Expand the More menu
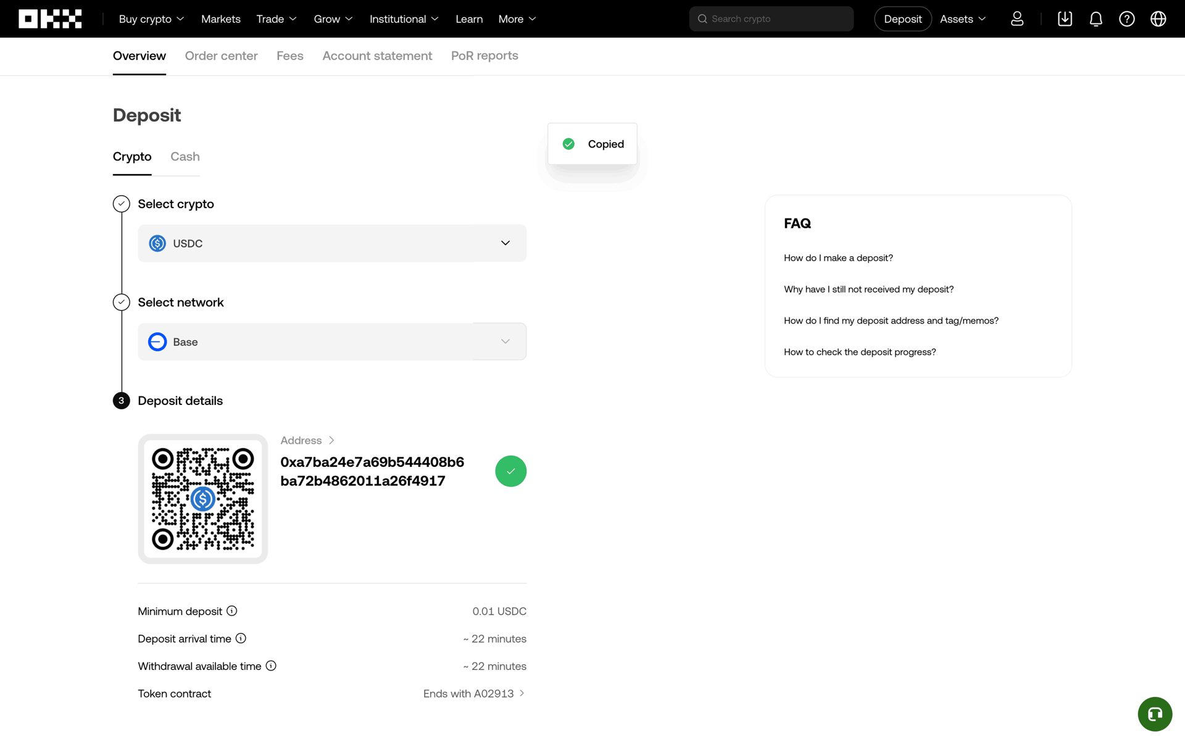 (x=517, y=19)
